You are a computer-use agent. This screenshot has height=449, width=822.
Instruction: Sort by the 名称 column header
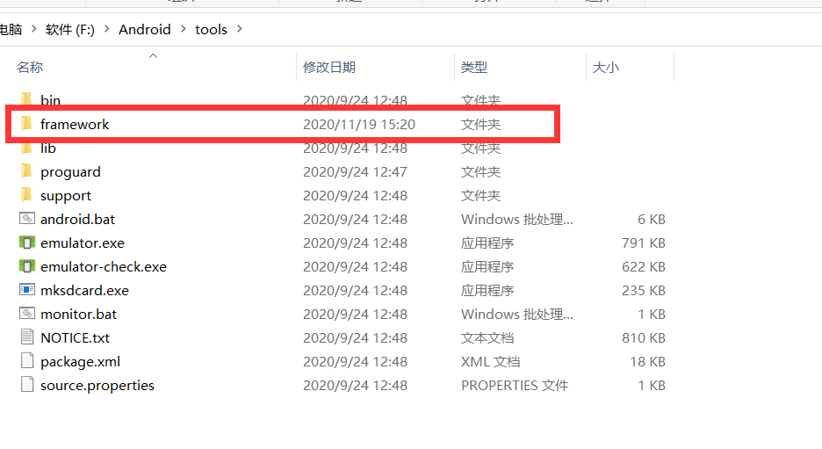(x=30, y=67)
